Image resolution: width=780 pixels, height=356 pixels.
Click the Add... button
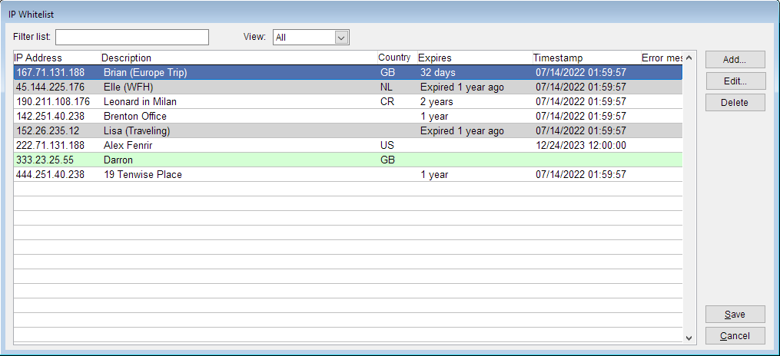735,60
